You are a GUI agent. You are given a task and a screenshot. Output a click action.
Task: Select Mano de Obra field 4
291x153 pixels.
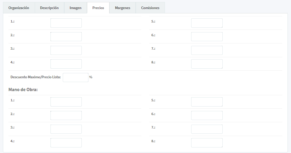66,143
